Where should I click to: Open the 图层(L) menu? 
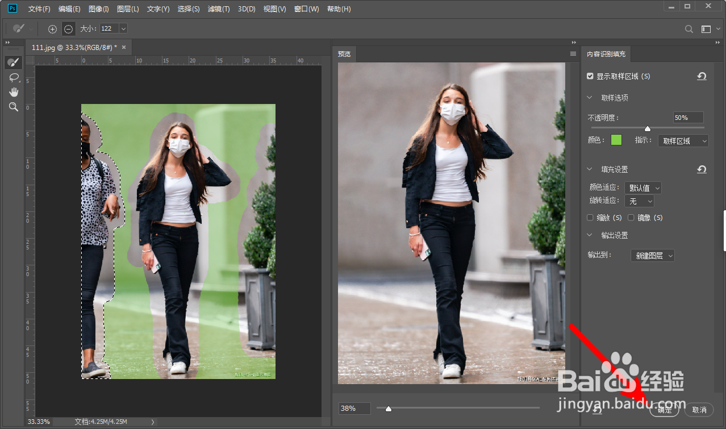coord(128,9)
